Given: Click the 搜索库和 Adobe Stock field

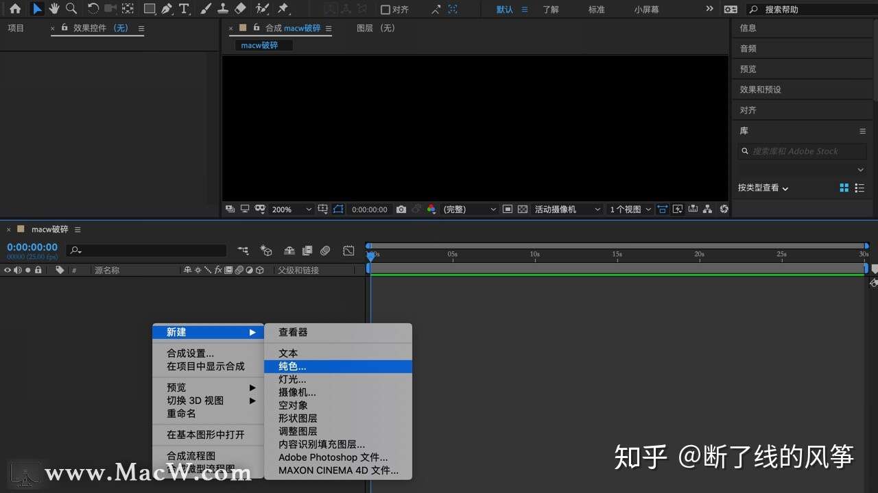Looking at the screenshot, I should click(801, 151).
